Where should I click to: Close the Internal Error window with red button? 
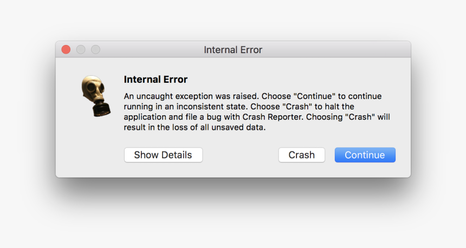point(66,50)
